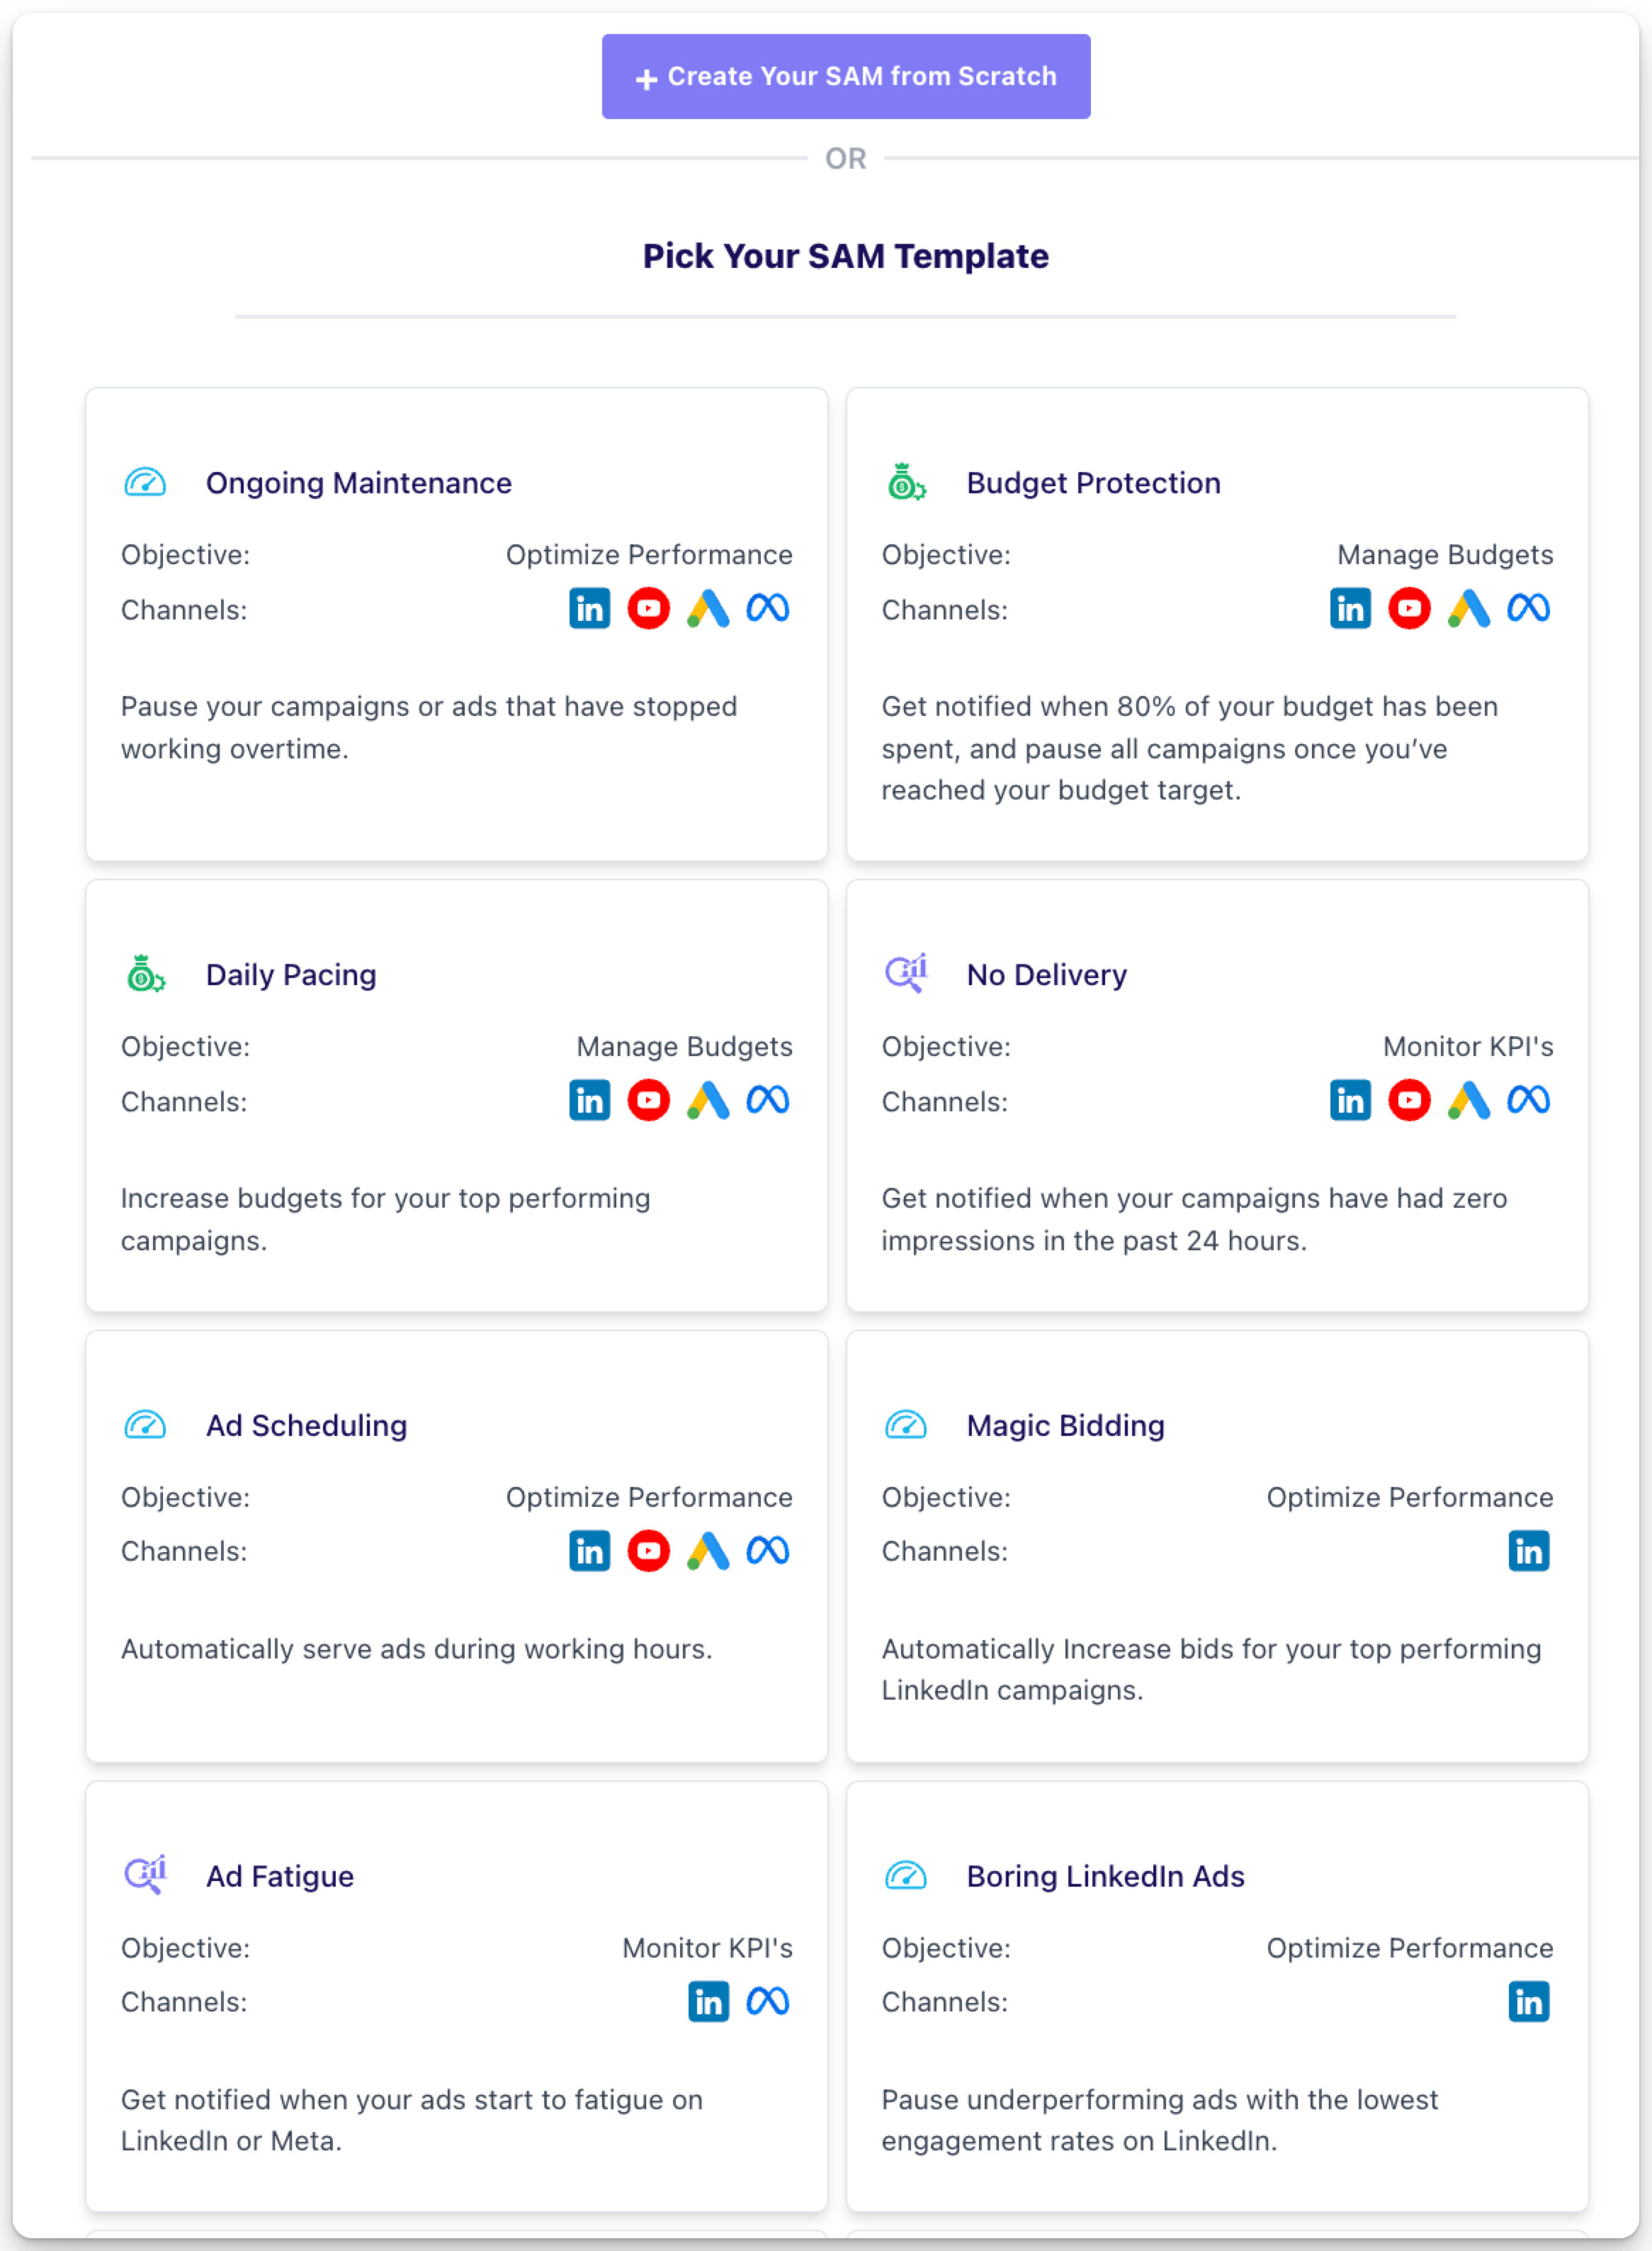Viewport: 1652px width, 2251px height.
Task: Click the Daily Pacing description text
Action: tap(385, 1220)
